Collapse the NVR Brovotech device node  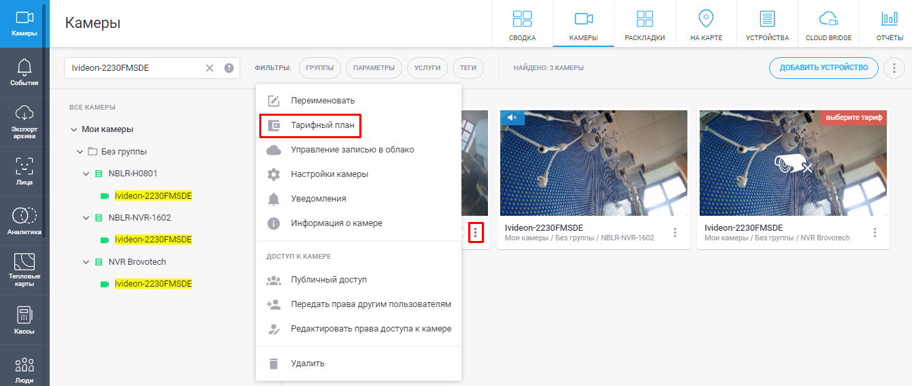tap(86, 262)
